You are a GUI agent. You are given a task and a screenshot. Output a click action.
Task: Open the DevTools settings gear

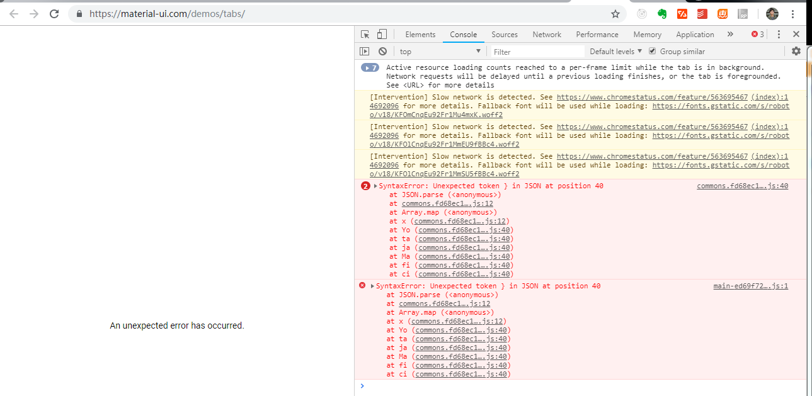pyautogui.click(x=796, y=51)
